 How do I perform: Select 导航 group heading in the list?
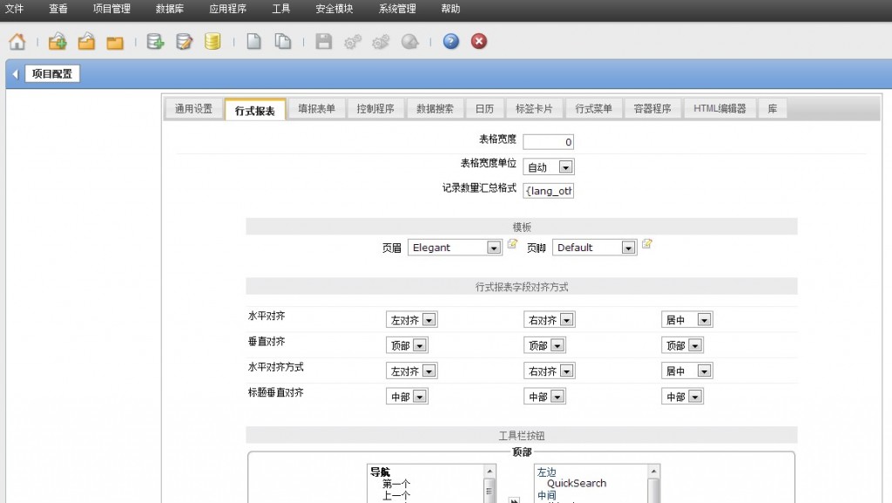click(380, 472)
